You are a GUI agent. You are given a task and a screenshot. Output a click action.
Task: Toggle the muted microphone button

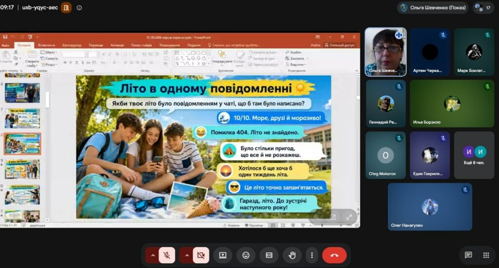click(x=167, y=255)
